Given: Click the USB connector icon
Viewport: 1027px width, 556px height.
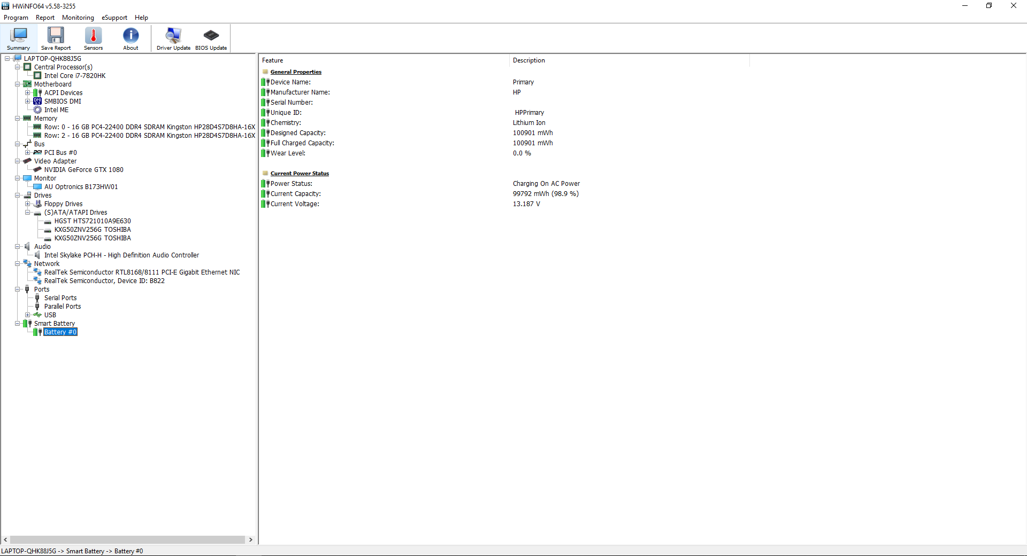Looking at the screenshot, I should pos(37,315).
